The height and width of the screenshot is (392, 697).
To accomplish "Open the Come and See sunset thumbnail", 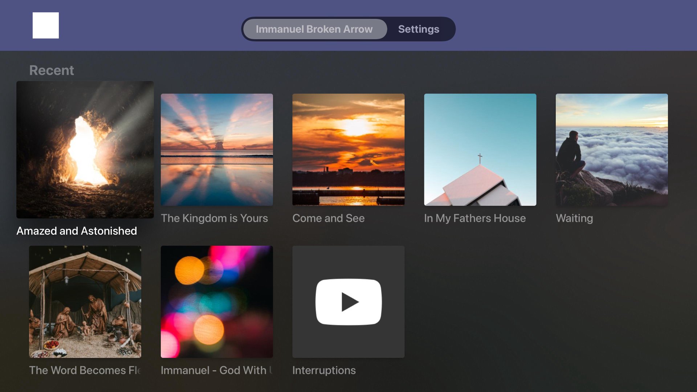I will [x=348, y=150].
